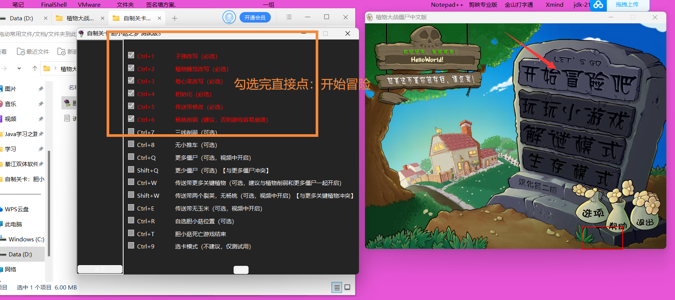675x300 pixels.
Task: Enable Ctrl+R 自选胆小菇位置 checkbox
Action: [x=131, y=220]
